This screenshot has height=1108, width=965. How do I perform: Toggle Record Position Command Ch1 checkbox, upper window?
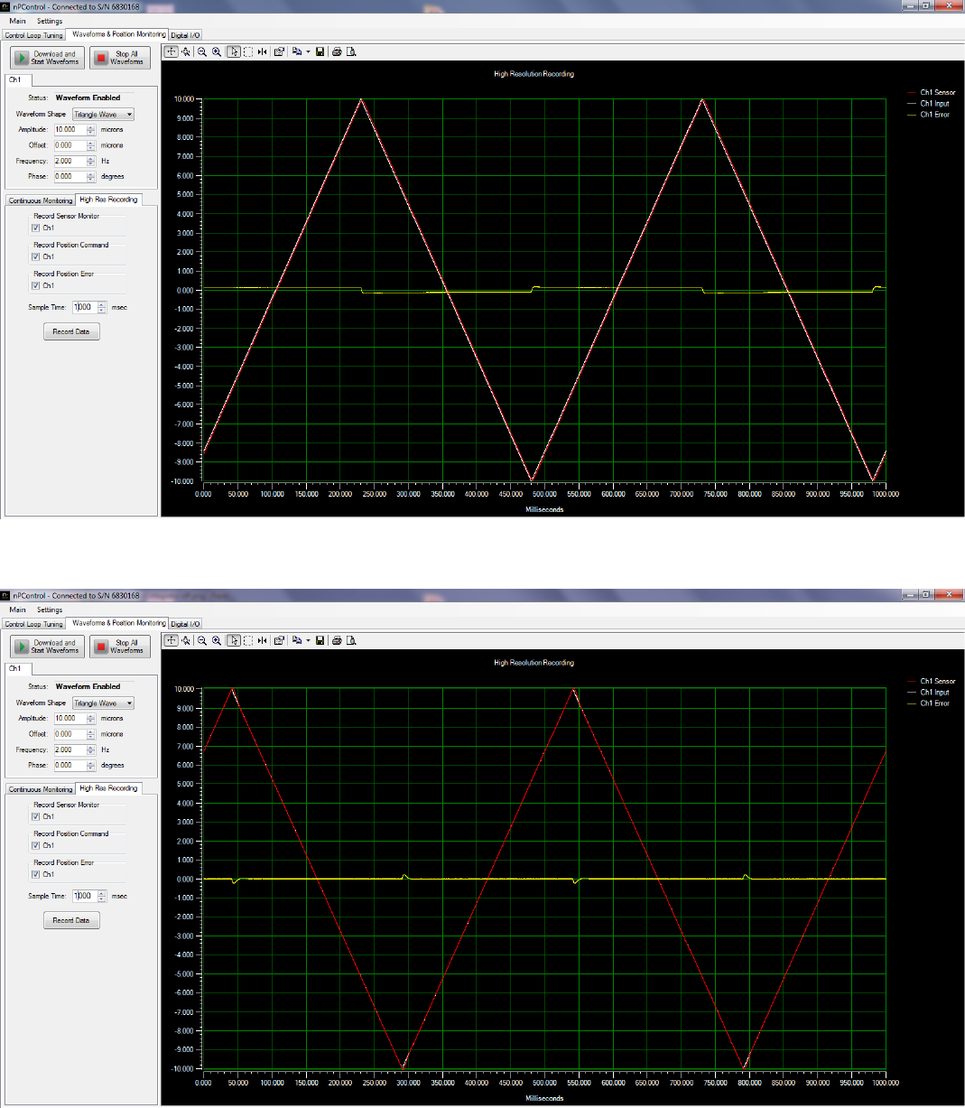tap(36, 256)
